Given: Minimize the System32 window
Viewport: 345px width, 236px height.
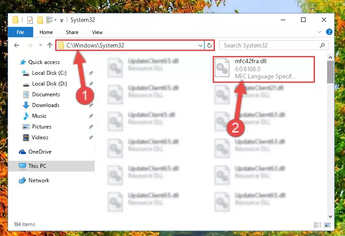Looking at the screenshot, I should click(x=283, y=20).
